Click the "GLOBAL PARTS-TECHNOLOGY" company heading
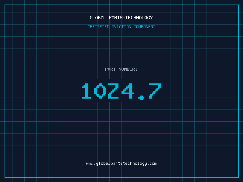 point(121,18)
